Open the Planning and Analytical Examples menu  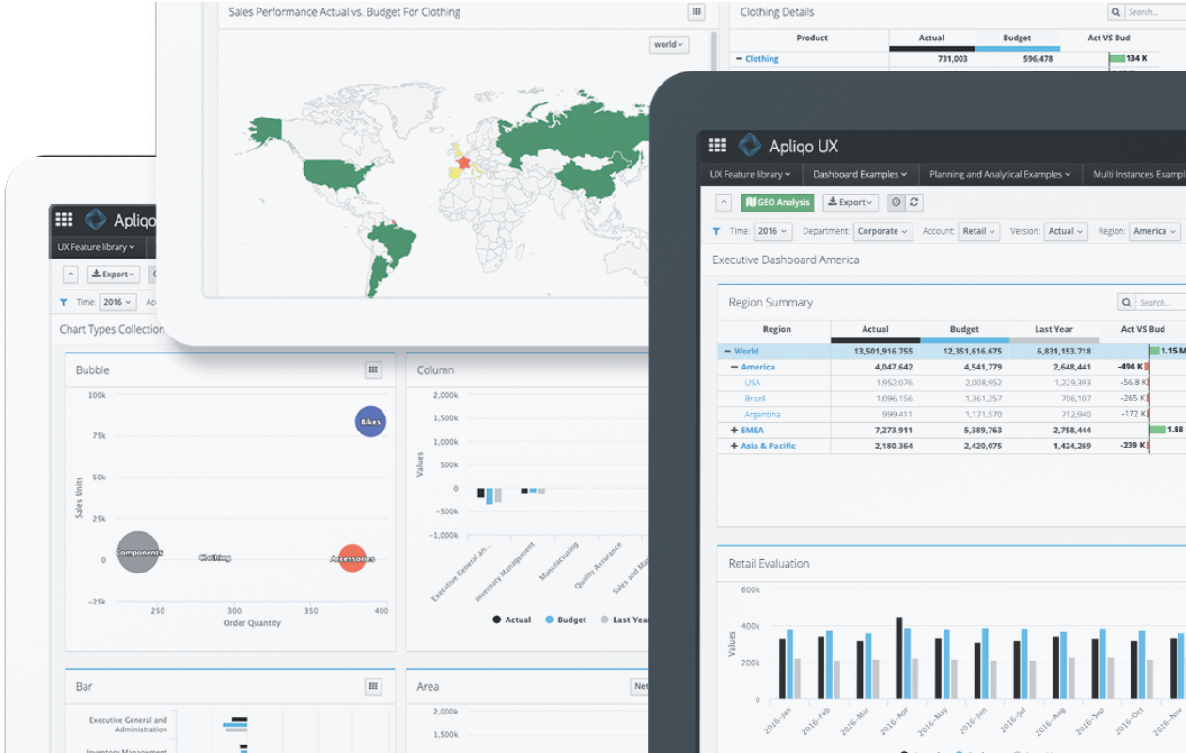(x=1000, y=174)
